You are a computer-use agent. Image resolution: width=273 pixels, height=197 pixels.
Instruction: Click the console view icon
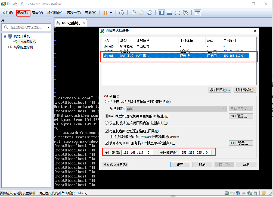(x=197, y=13)
